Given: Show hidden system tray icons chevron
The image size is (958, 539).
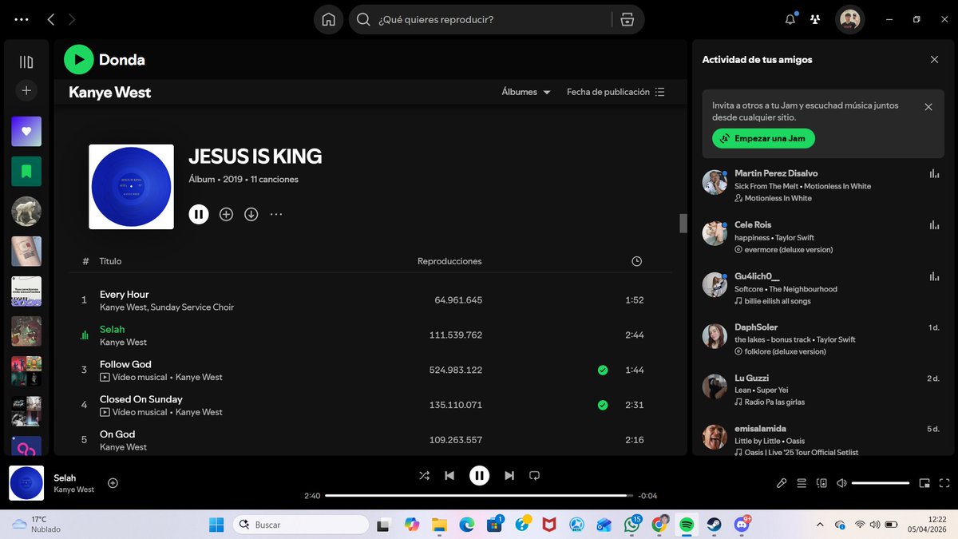Looking at the screenshot, I should (x=820, y=525).
